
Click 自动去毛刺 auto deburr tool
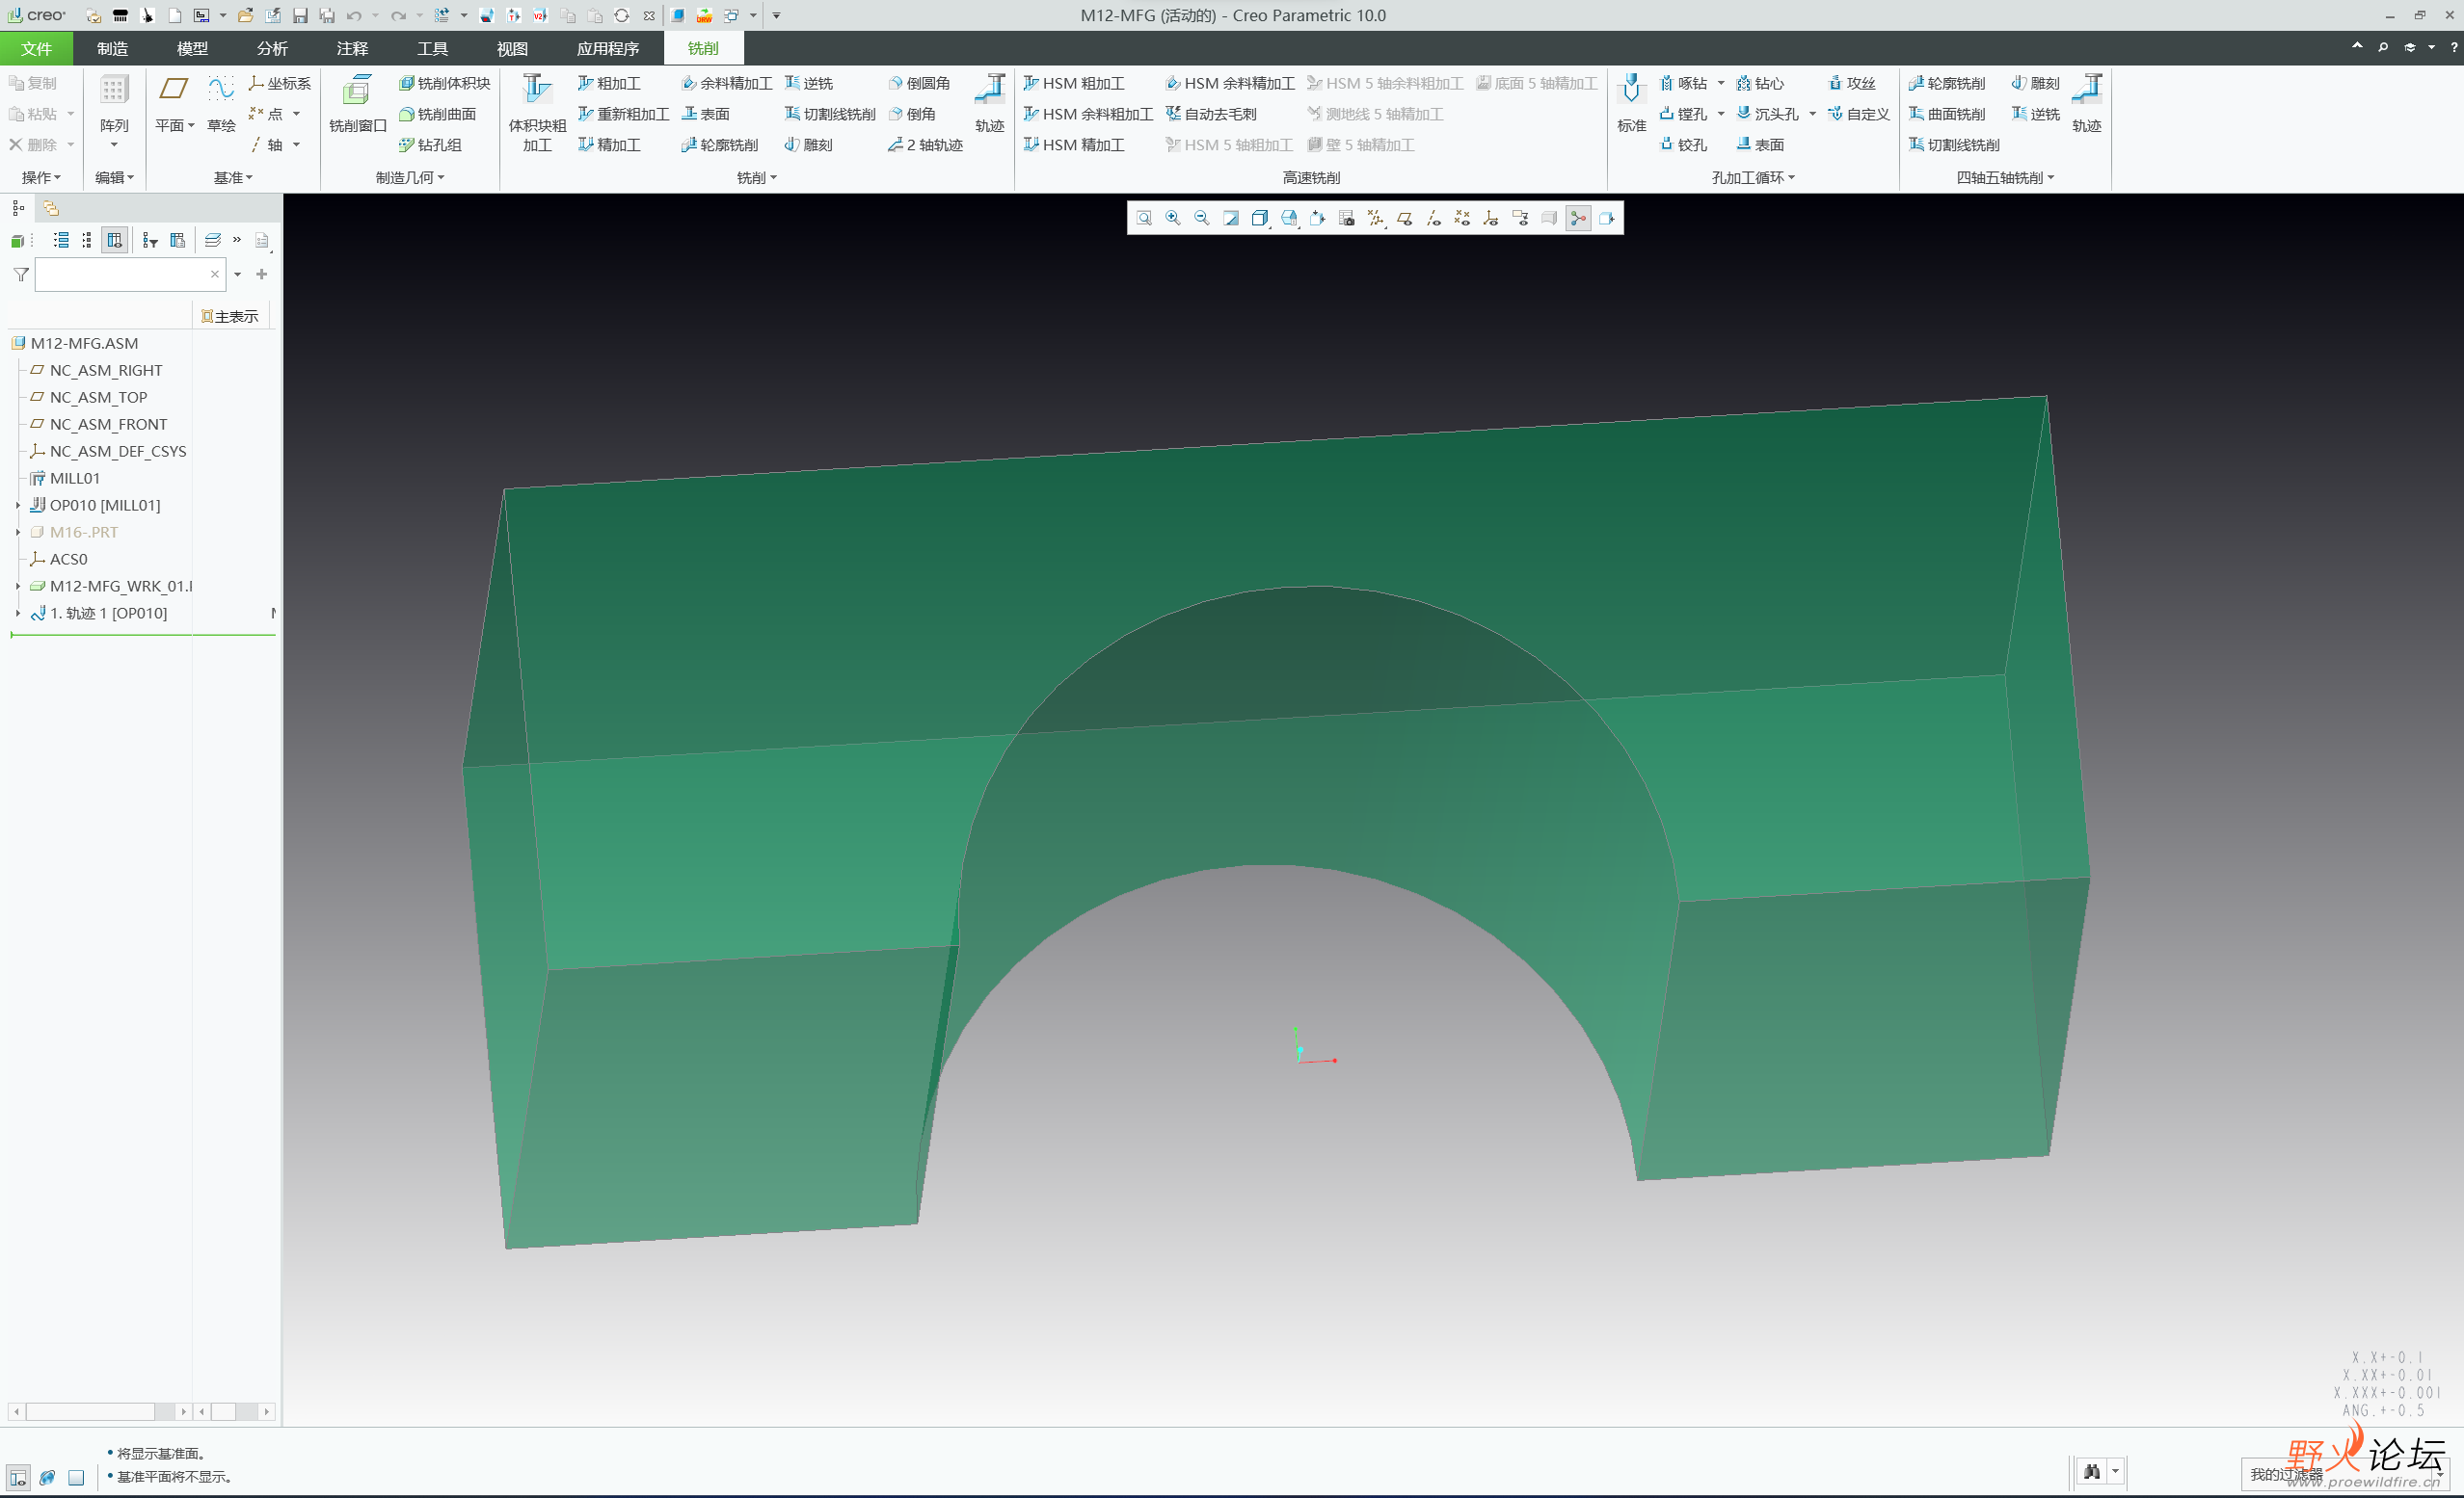click(1211, 114)
